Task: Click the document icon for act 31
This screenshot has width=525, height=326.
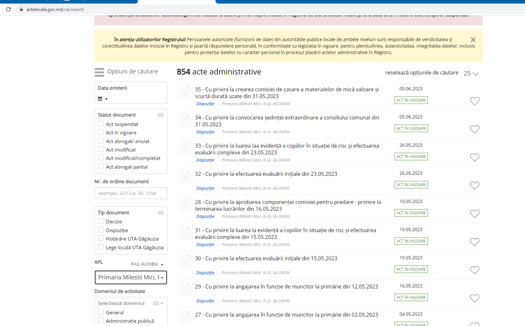Action: pos(185,233)
